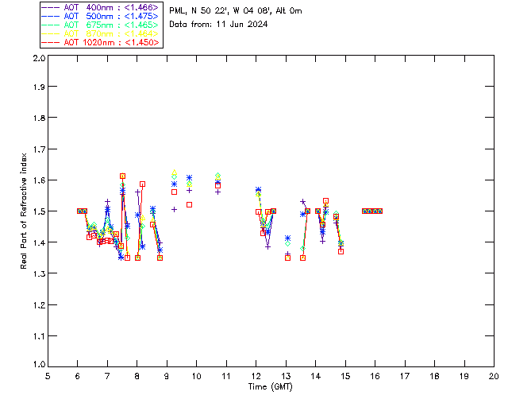This screenshot has height=407, width=508.
Task: Click the AOT 400nm purple legend entry
Action: 100,7
